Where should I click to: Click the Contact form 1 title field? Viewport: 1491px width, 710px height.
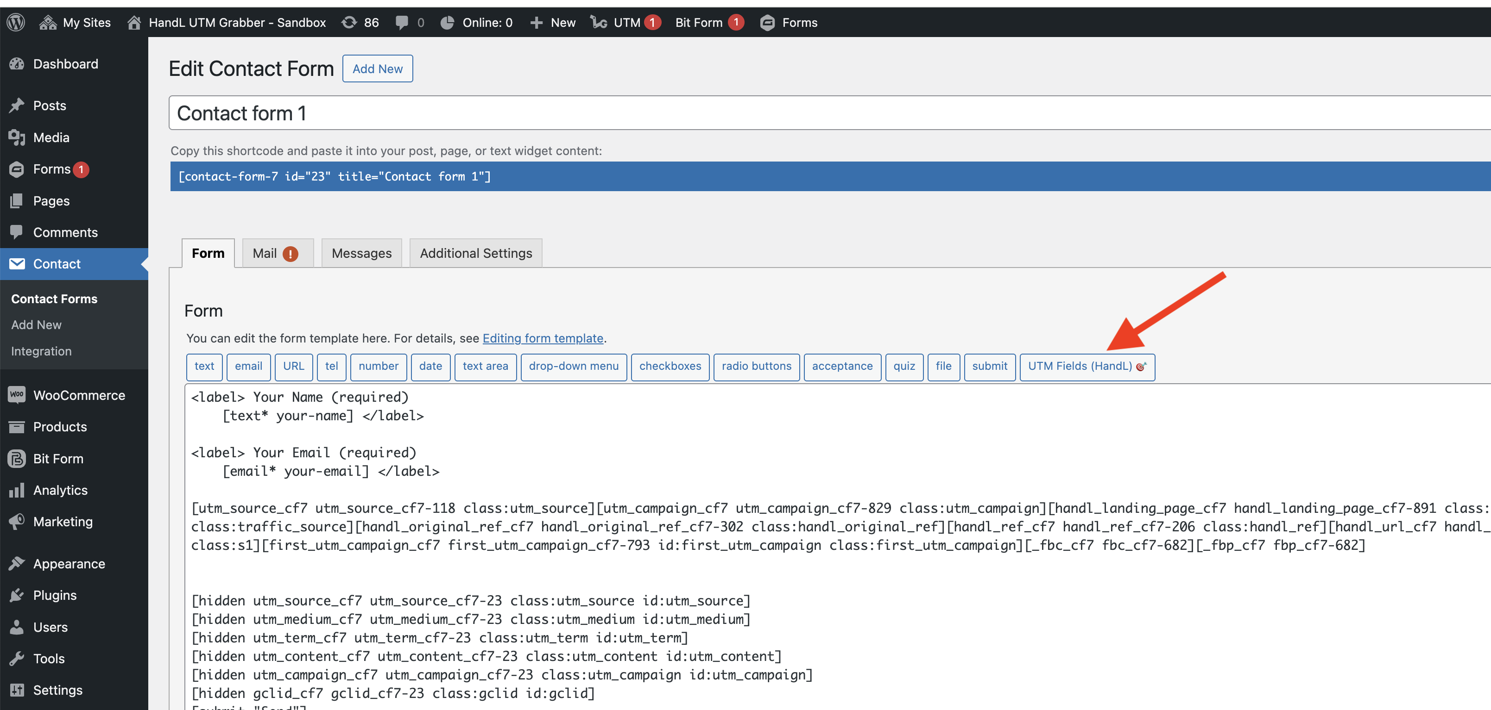(x=830, y=113)
